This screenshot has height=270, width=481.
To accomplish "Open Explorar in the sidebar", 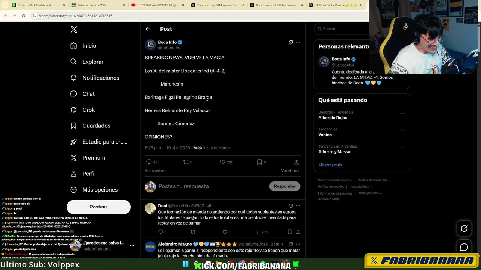I will [x=87, y=62].
